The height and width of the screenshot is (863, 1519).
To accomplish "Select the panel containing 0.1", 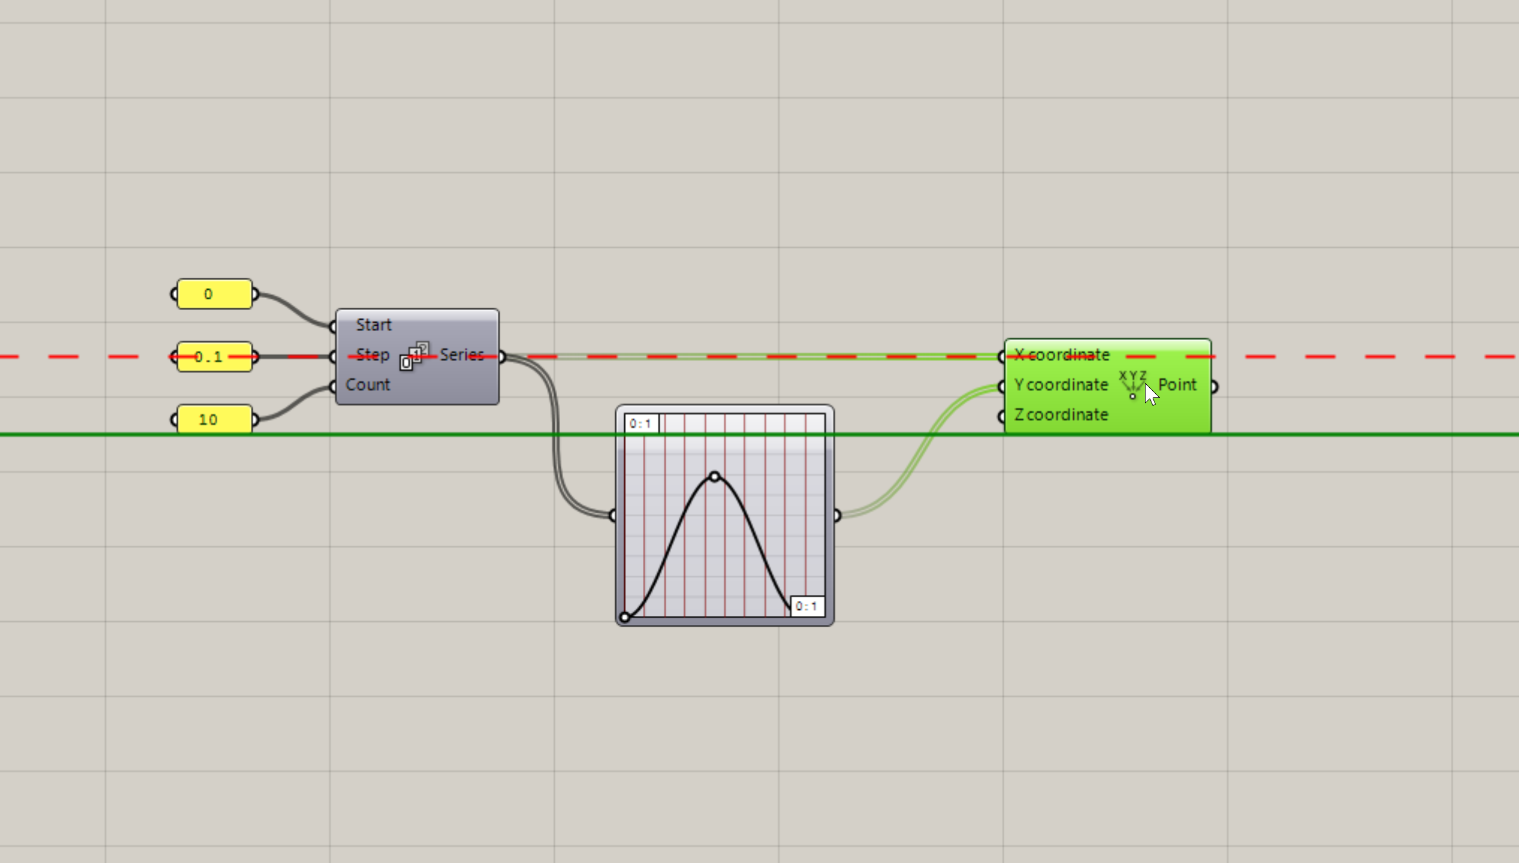I will tap(214, 357).
